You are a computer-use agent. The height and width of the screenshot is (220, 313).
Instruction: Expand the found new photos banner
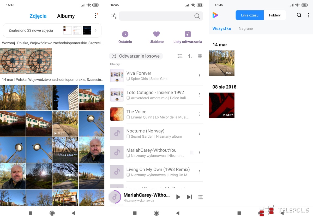pyautogui.click(x=95, y=30)
